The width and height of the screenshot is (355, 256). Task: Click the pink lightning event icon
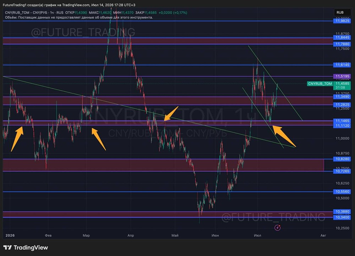click(x=278, y=228)
